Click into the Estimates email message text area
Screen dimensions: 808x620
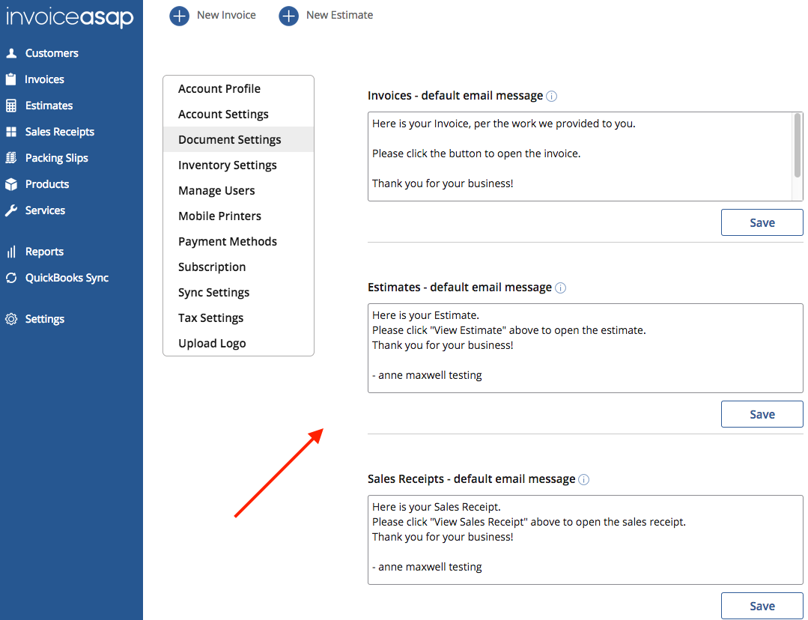coord(585,347)
